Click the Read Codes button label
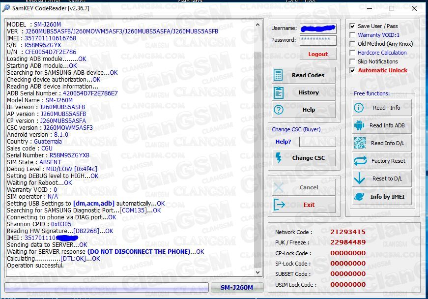This screenshot has height=299, width=428. click(308, 75)
